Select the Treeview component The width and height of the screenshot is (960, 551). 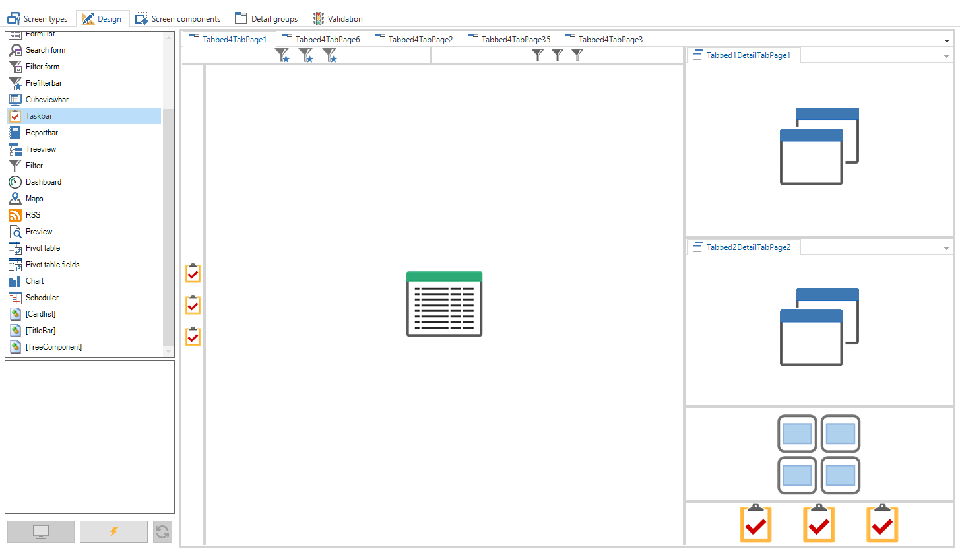84,149
